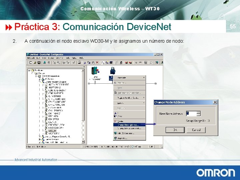Click the Paste toolbar icon
This screenshot has height=180, width=240.
93,62
